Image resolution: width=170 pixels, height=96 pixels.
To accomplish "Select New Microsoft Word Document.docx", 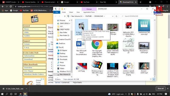I will point(81,47).
